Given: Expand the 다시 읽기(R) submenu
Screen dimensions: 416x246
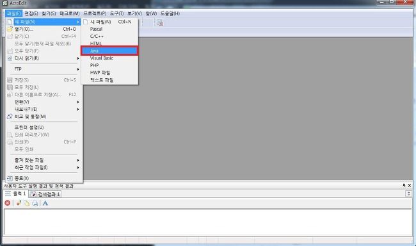Looking at the screenshot, I should [78, 58].
